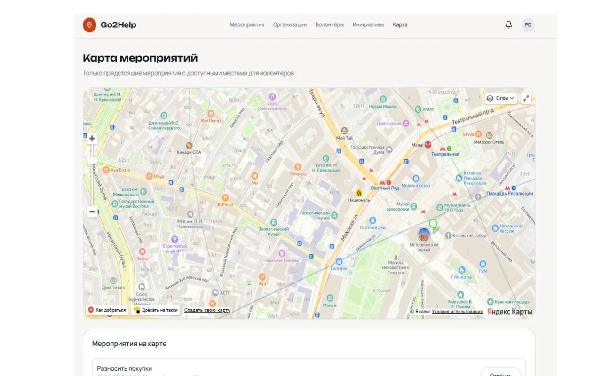The width and height of the screenshot is (602, 376).
Task: Click the Maya restaurant marker
Action: pyautogui.click(x=149, y=177)
